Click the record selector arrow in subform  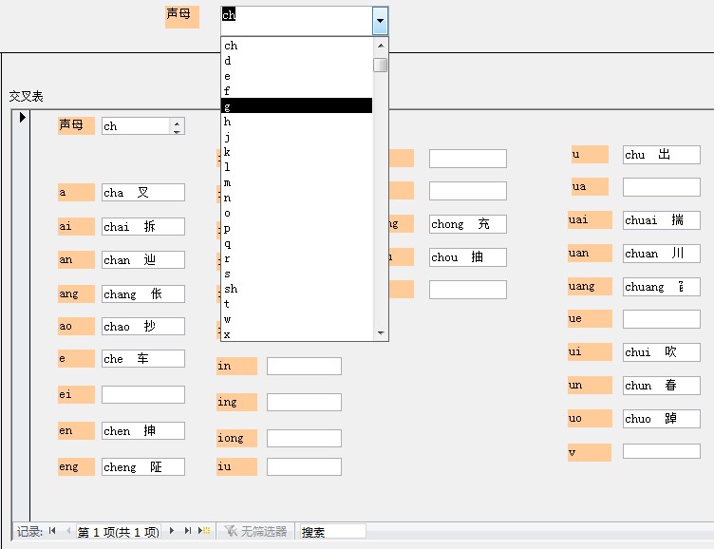pyautogui.click(x=21, y=118)
